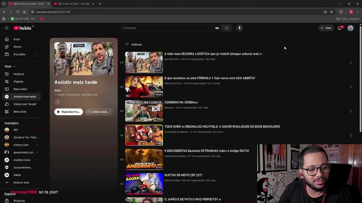Image resolution: width=362 pixels, height=203 pixels.
Task: Click Ordem aleatória shuffle button
Action: tap(98, 112)
